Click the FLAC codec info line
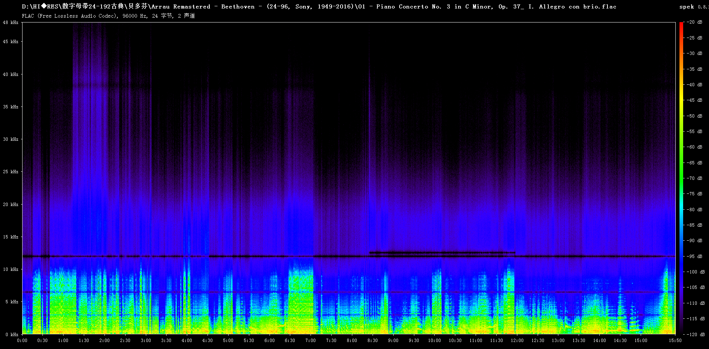Viewport: 709px width, 349px height. coord(108,16)
